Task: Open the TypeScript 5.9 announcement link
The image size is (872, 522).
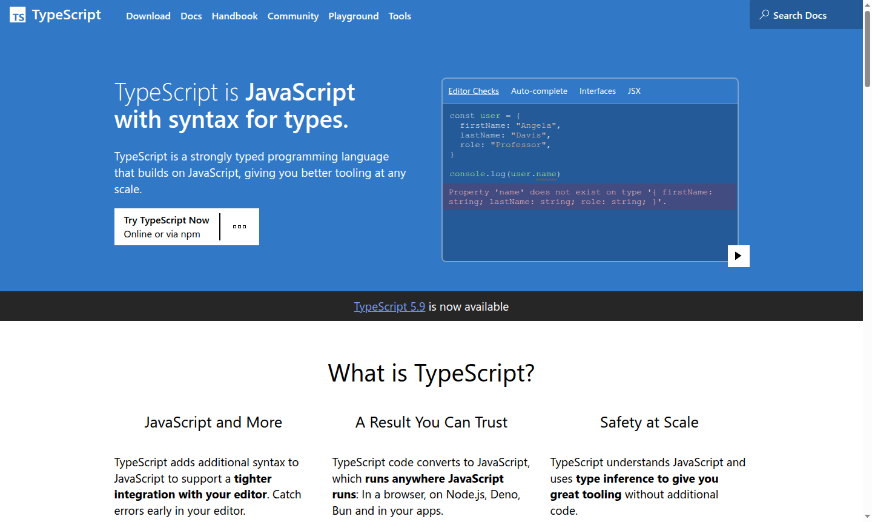Action: click(x=389, y=306)
